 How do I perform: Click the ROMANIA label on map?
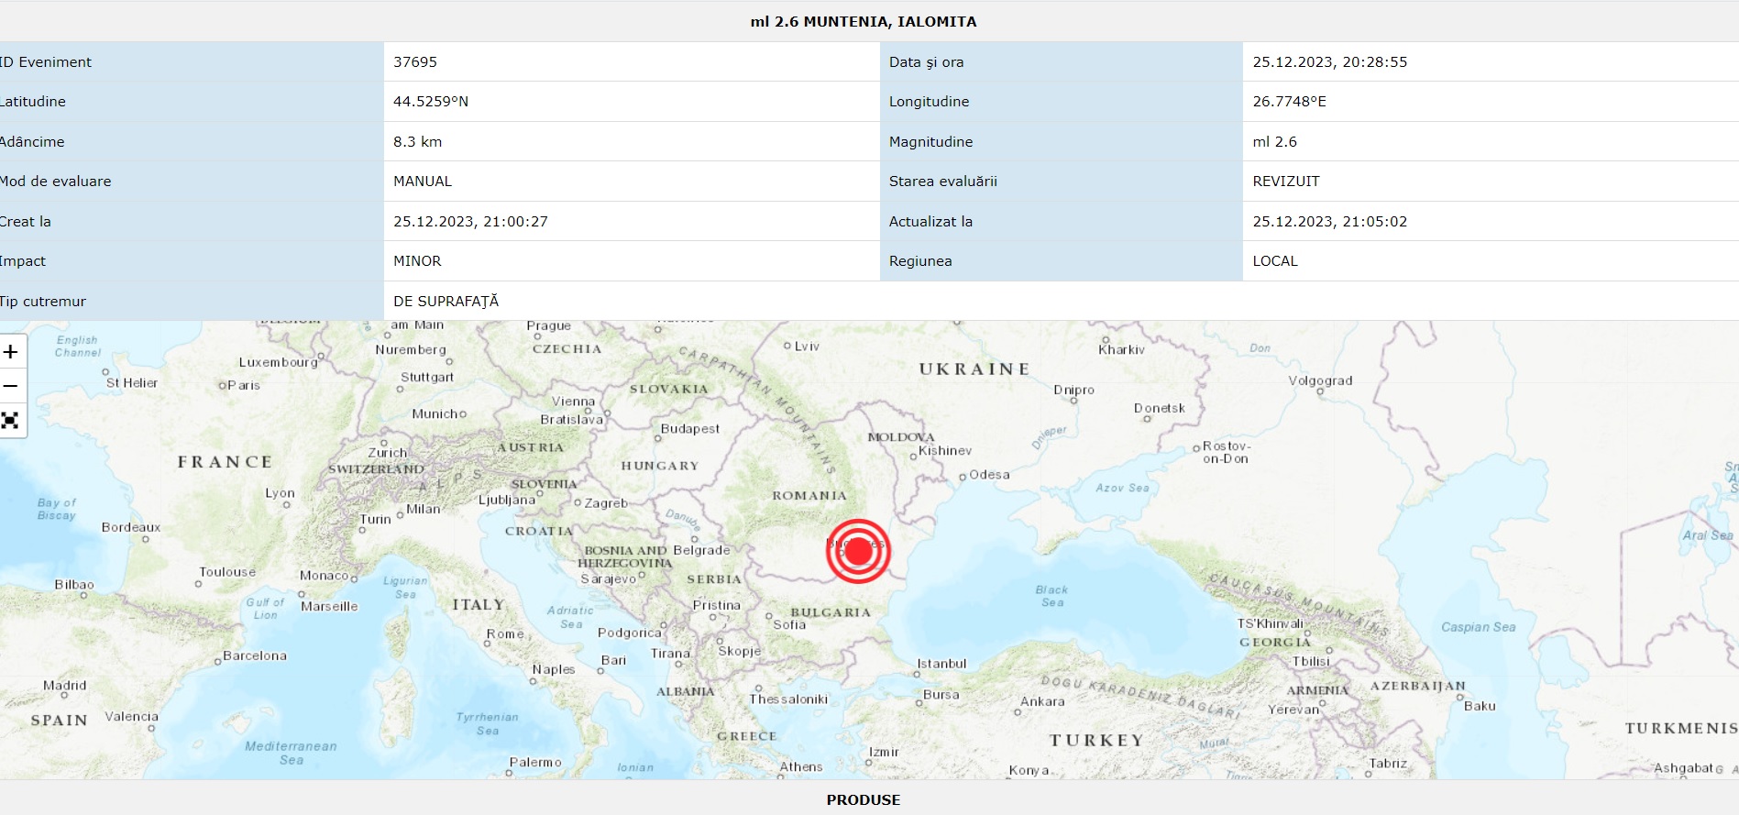[809, 496]
